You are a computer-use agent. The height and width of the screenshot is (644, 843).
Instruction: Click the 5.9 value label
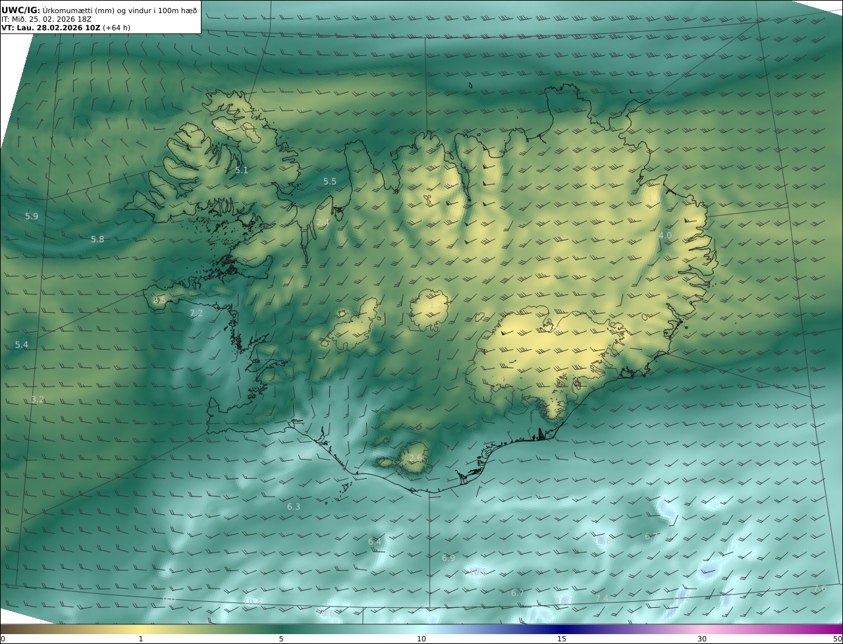[x=32, y=216]
